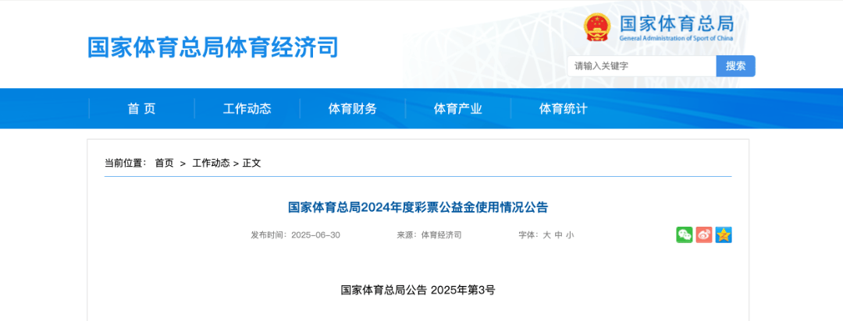This screenshot has height=321, width=843.
Task: Focus the 请输入关键字 search field
Action: tap(642, 66)
